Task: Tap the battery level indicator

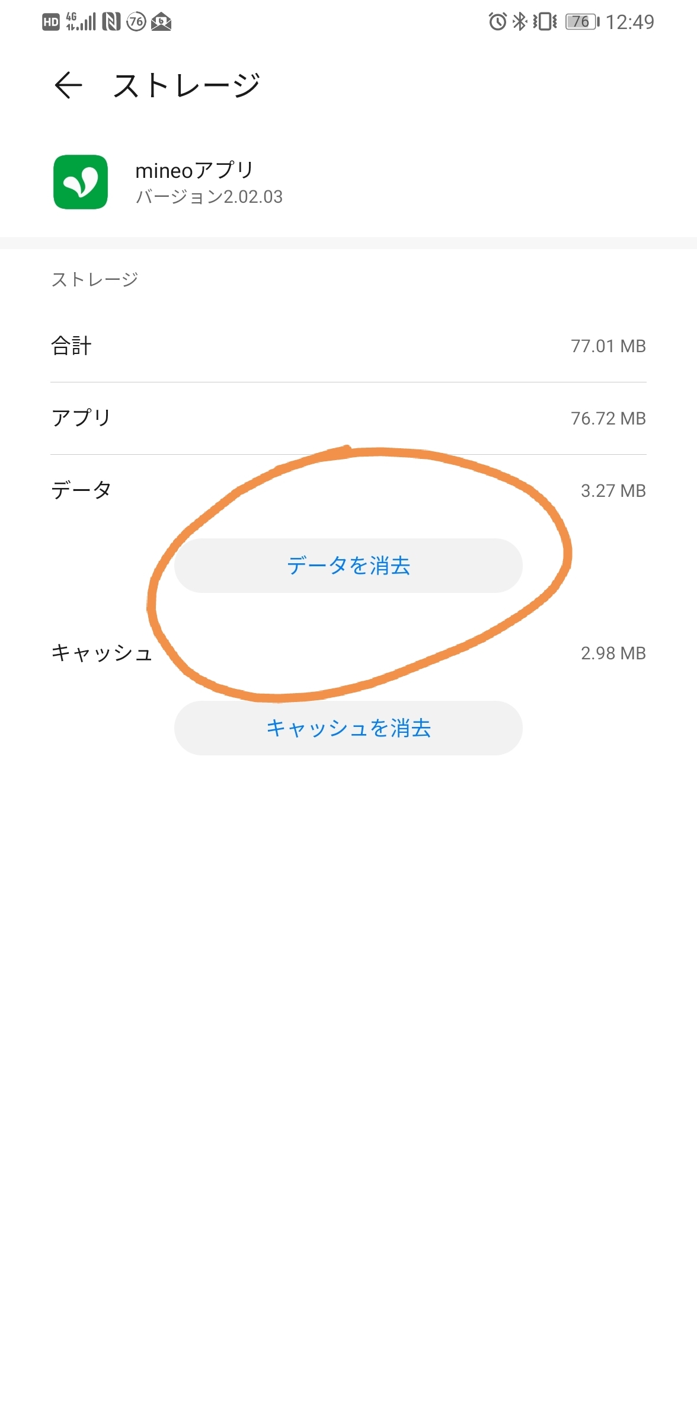Action: [582, 22]
